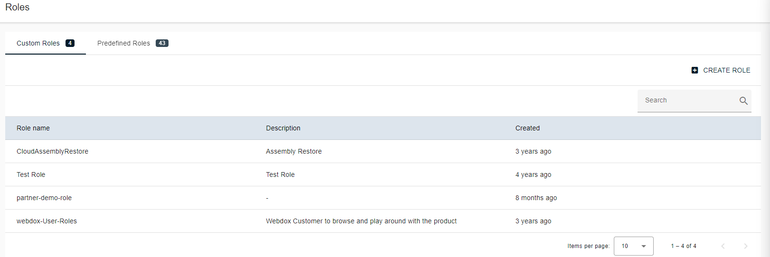Click the next page arrow icon

[x=745, y=246]
